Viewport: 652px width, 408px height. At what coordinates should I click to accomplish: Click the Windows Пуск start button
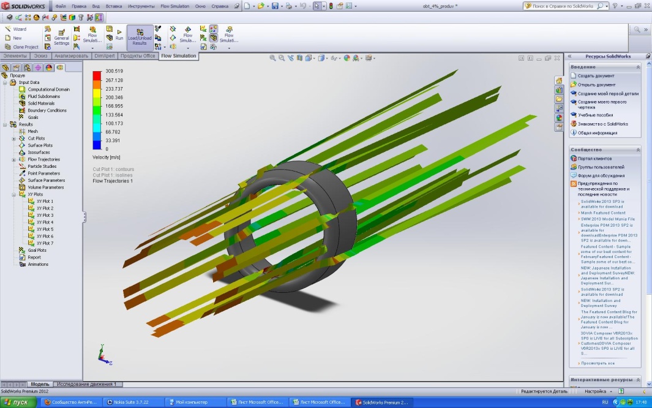(x=19, y=402)
